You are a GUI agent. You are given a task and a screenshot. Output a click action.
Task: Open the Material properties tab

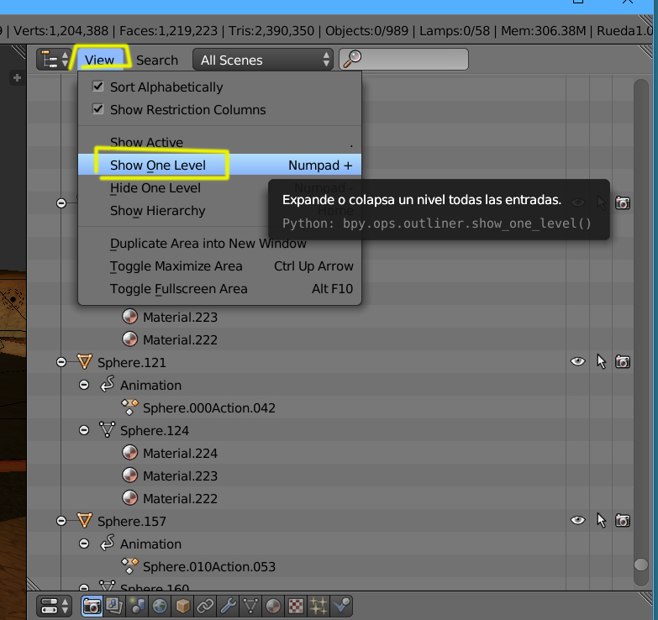(x=273, y=607)
